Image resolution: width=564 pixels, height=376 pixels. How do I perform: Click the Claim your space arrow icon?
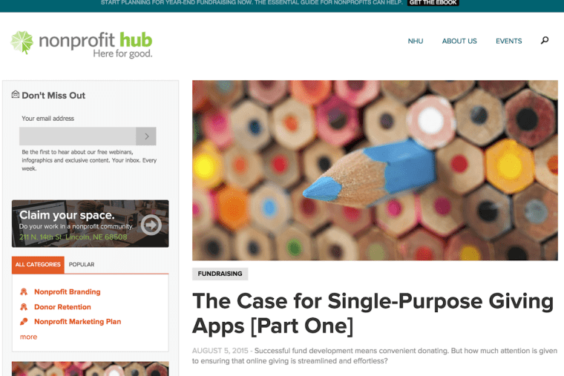pos(151,225)
